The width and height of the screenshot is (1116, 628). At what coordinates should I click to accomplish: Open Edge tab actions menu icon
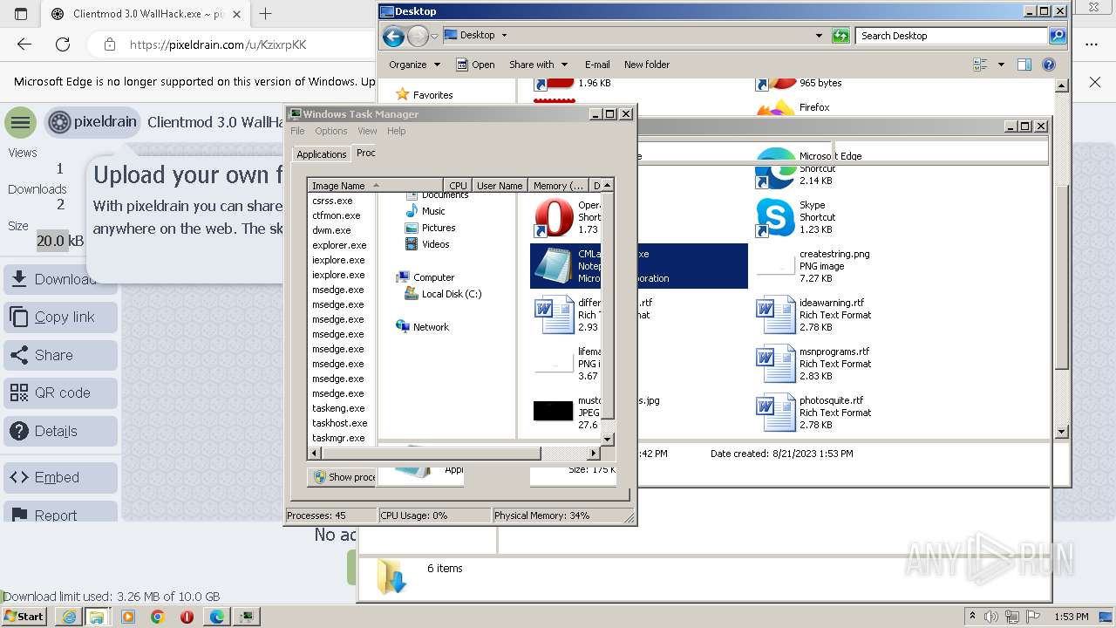click(21, 14)
